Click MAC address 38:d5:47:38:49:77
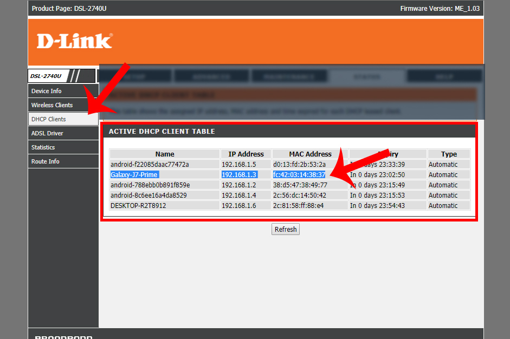 coord(300,185)
